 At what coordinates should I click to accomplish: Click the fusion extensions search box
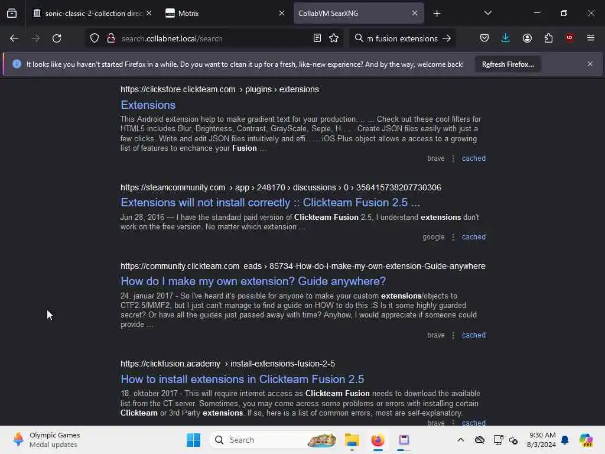(402, 38)
